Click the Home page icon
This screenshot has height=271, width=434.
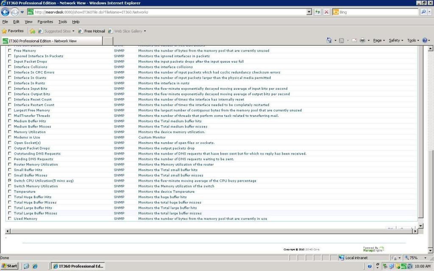(329, 40)
